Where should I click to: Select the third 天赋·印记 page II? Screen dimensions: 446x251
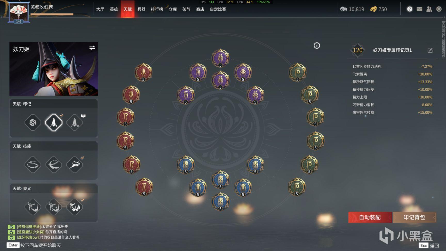click(x=75, y=122)
